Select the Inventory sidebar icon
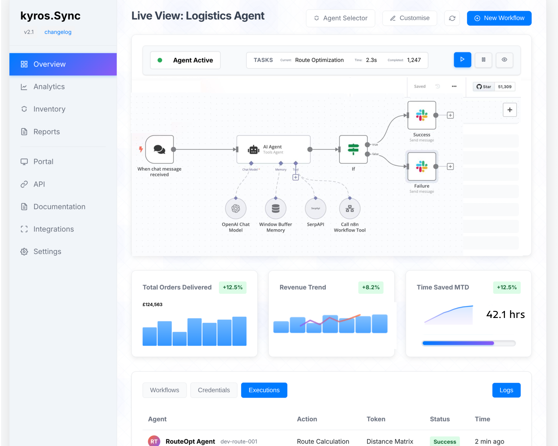The width and height of the screenshot is (558, 446). point(24,109)
